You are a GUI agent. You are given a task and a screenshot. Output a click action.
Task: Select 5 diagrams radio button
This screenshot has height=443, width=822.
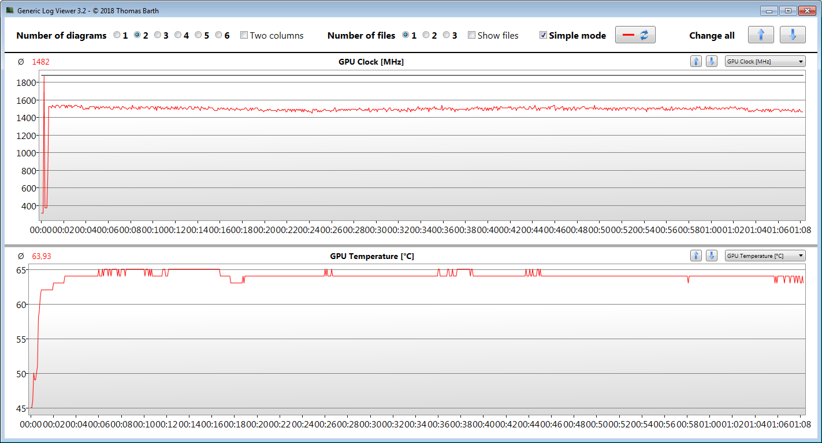198,35
